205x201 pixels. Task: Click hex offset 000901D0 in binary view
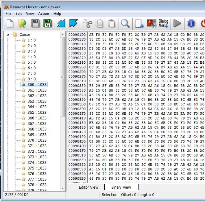(77, 35)
